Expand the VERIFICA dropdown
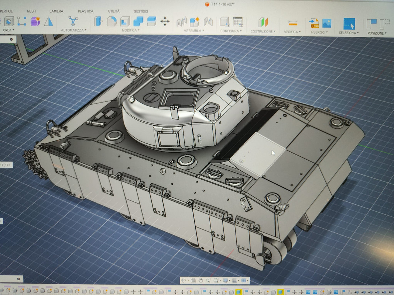This screenshot has height=295, width=394. coord(292,32)
